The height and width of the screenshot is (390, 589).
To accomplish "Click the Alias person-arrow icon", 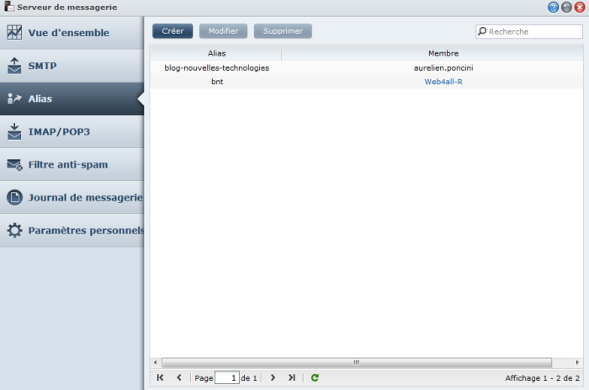I will 14,99.
